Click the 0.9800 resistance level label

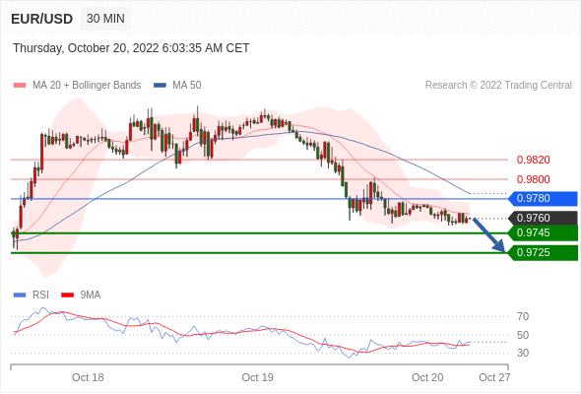pyautogui.click(x=533, y=179)
